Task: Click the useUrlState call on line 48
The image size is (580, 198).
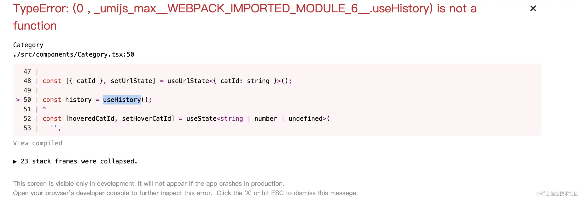Action: (188, 81)
